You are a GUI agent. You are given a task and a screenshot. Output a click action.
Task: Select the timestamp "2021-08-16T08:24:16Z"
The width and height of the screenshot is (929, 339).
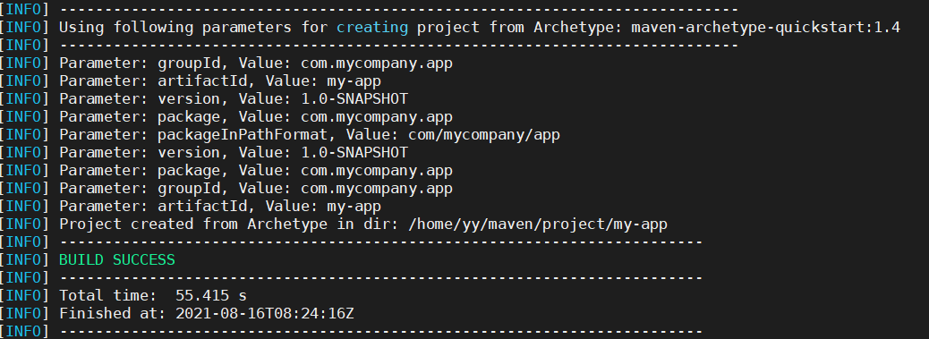[265, 314]
